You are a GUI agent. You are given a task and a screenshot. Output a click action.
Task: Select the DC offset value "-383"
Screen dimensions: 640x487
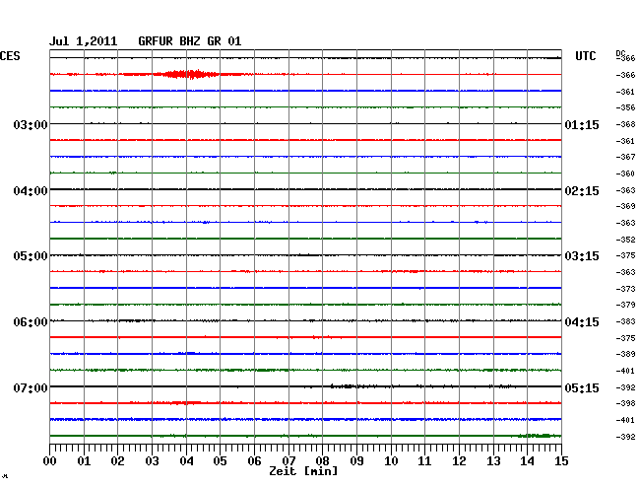(x=625, y=321)
